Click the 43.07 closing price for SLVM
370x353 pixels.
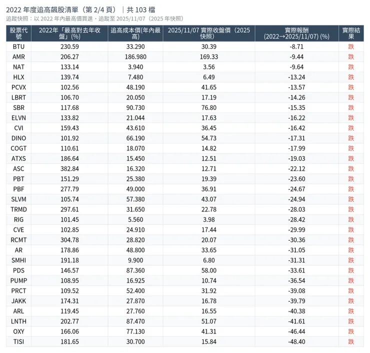[x=209, y=199]
